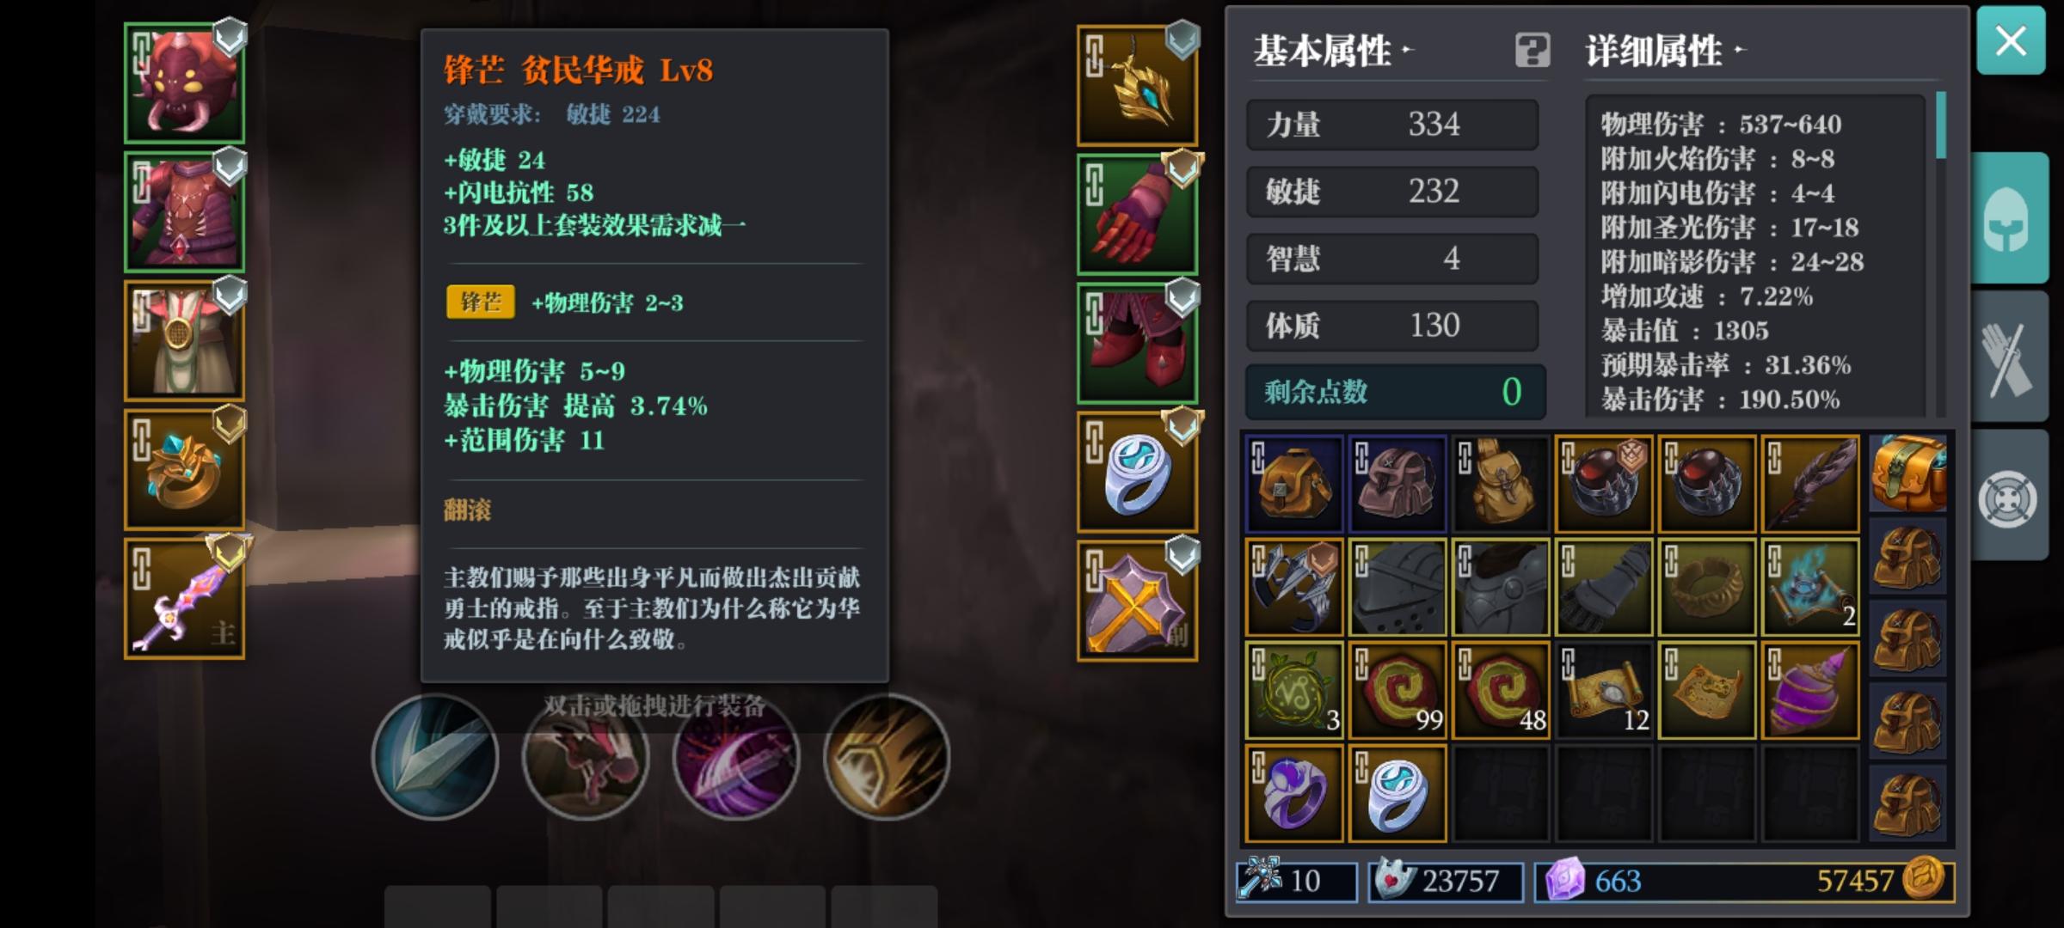Click the 剩余点数 remaining points bar
The height and width of the screenshot is (928, 2064).
click(x=1395, y=392)
